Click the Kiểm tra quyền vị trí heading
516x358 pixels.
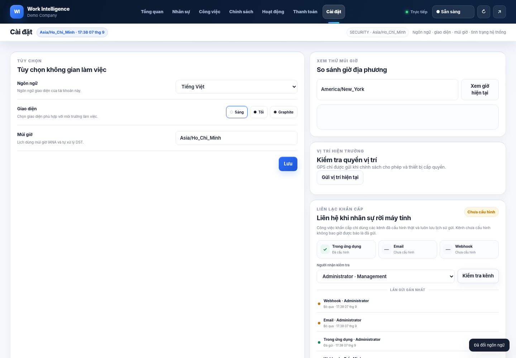[x=347, y=160]
